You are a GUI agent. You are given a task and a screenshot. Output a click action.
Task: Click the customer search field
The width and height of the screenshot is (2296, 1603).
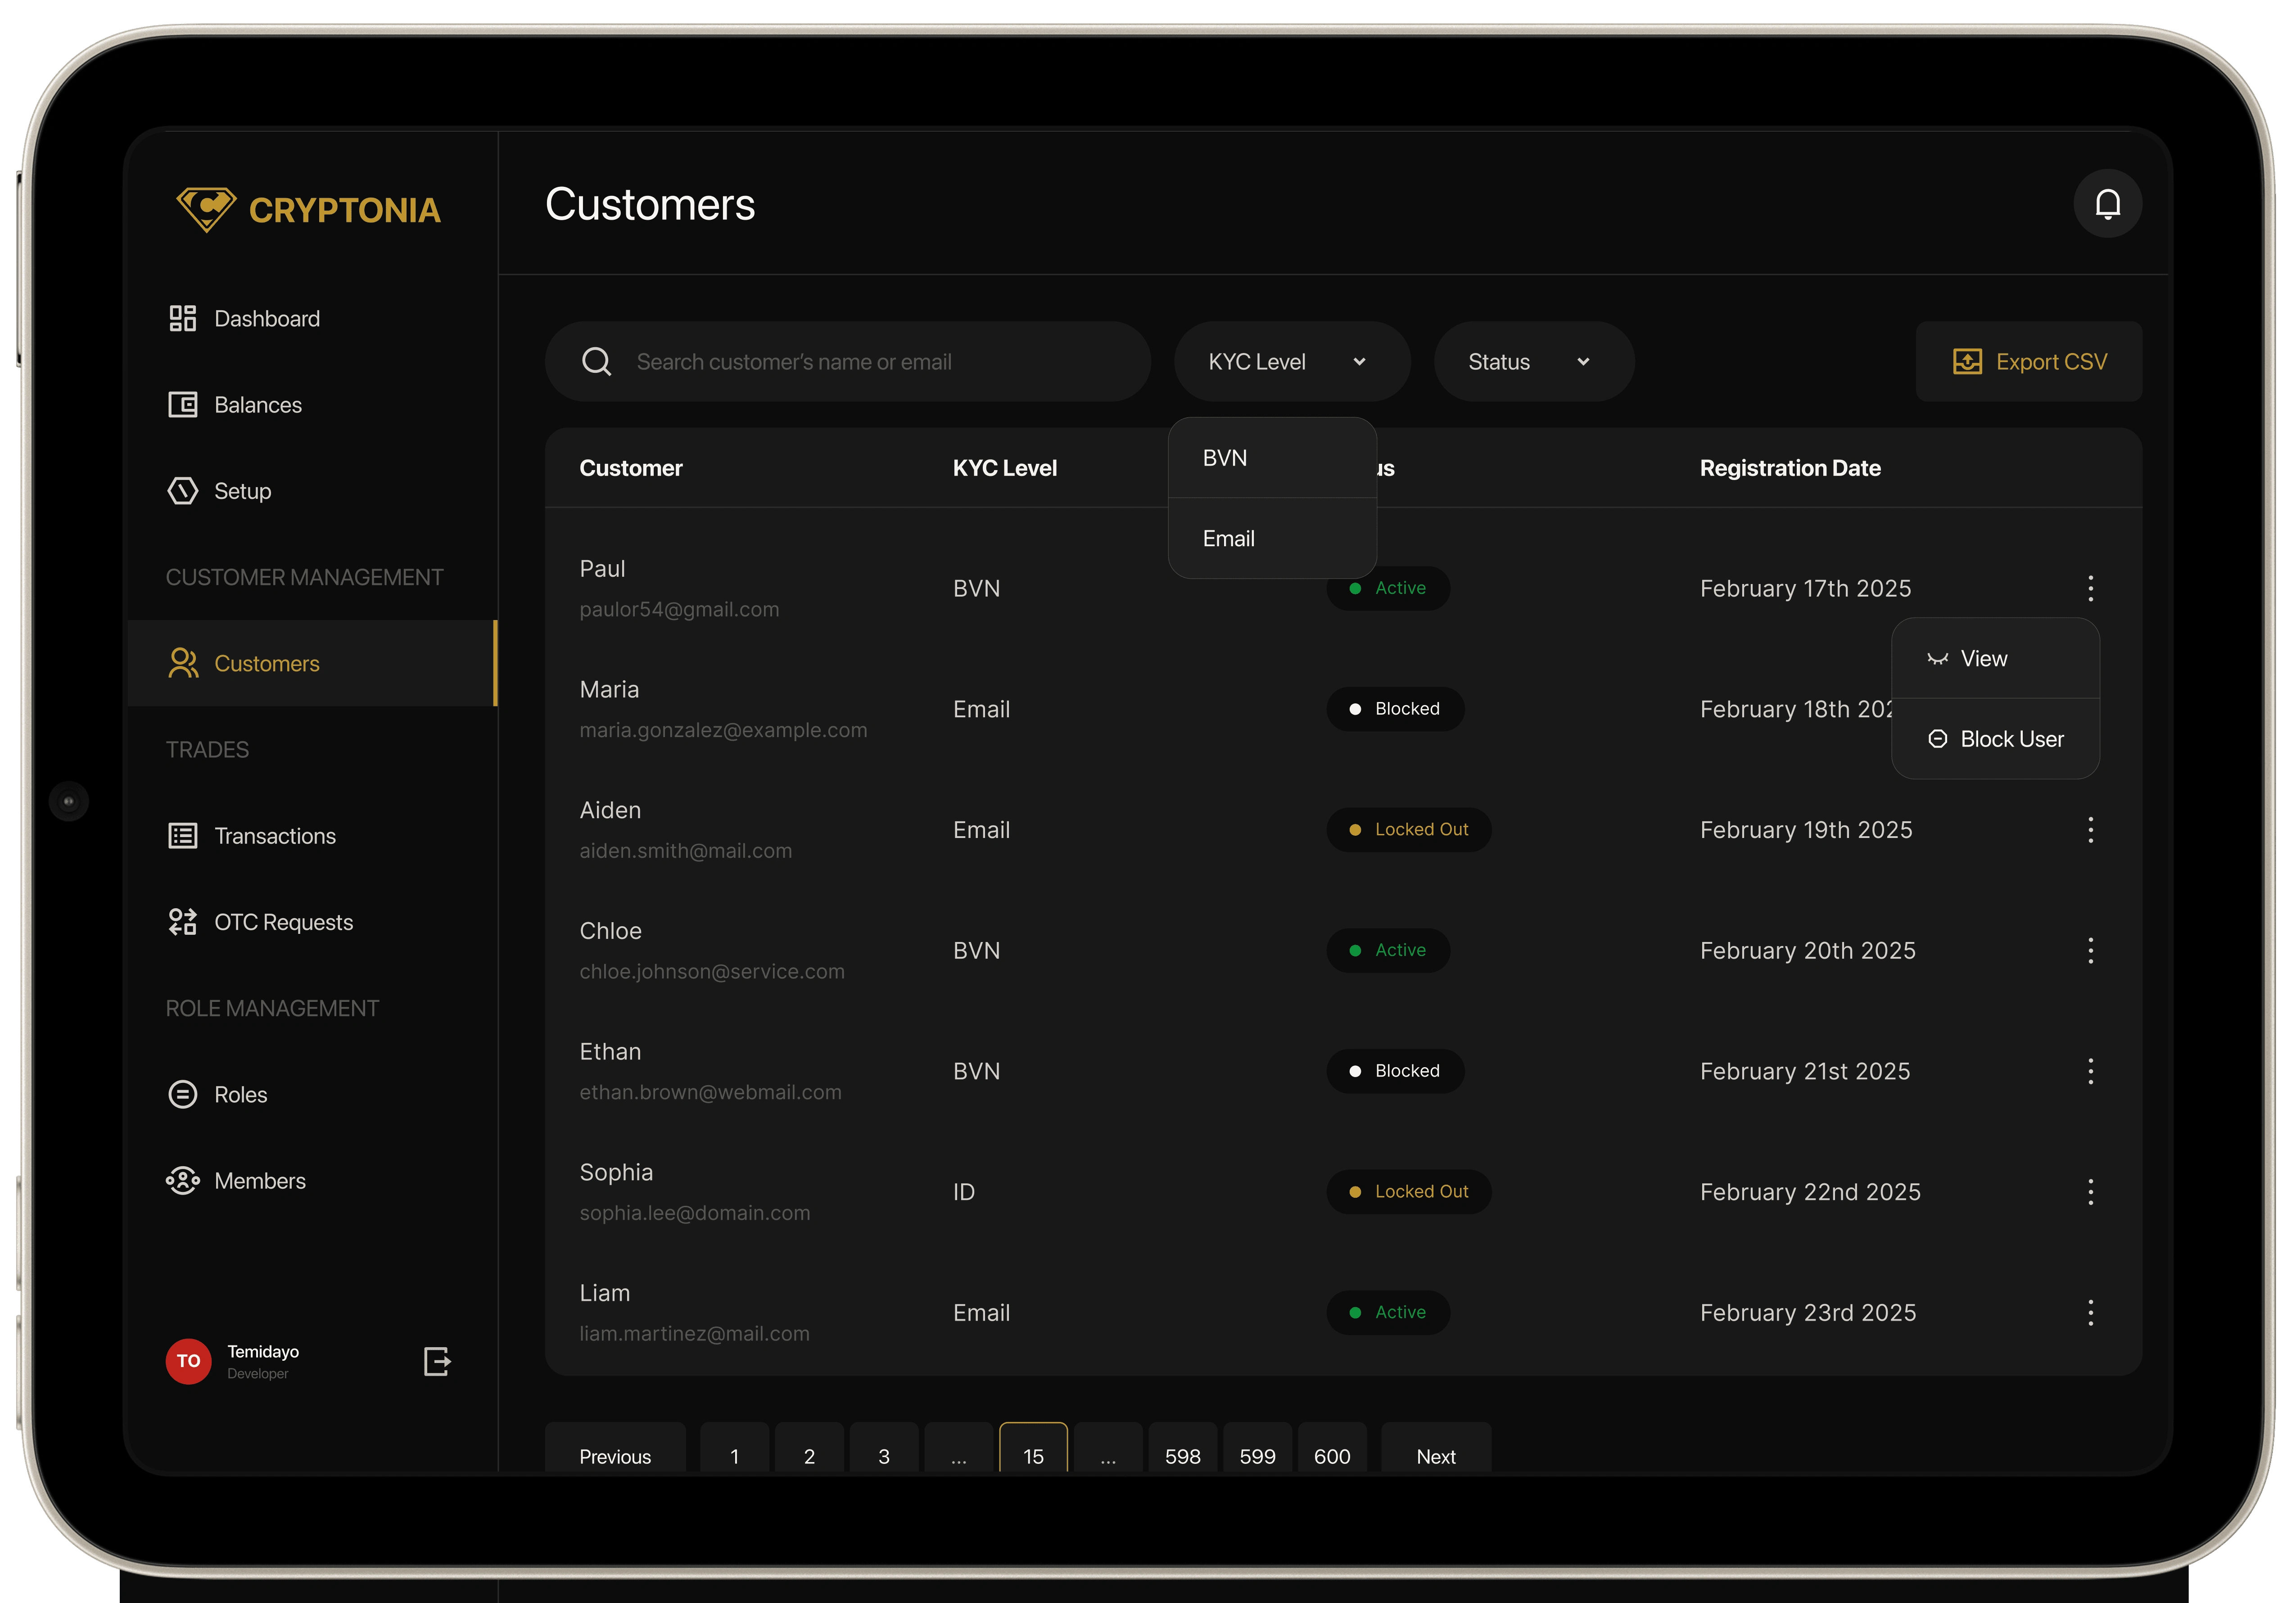click(x=860, y=362)
